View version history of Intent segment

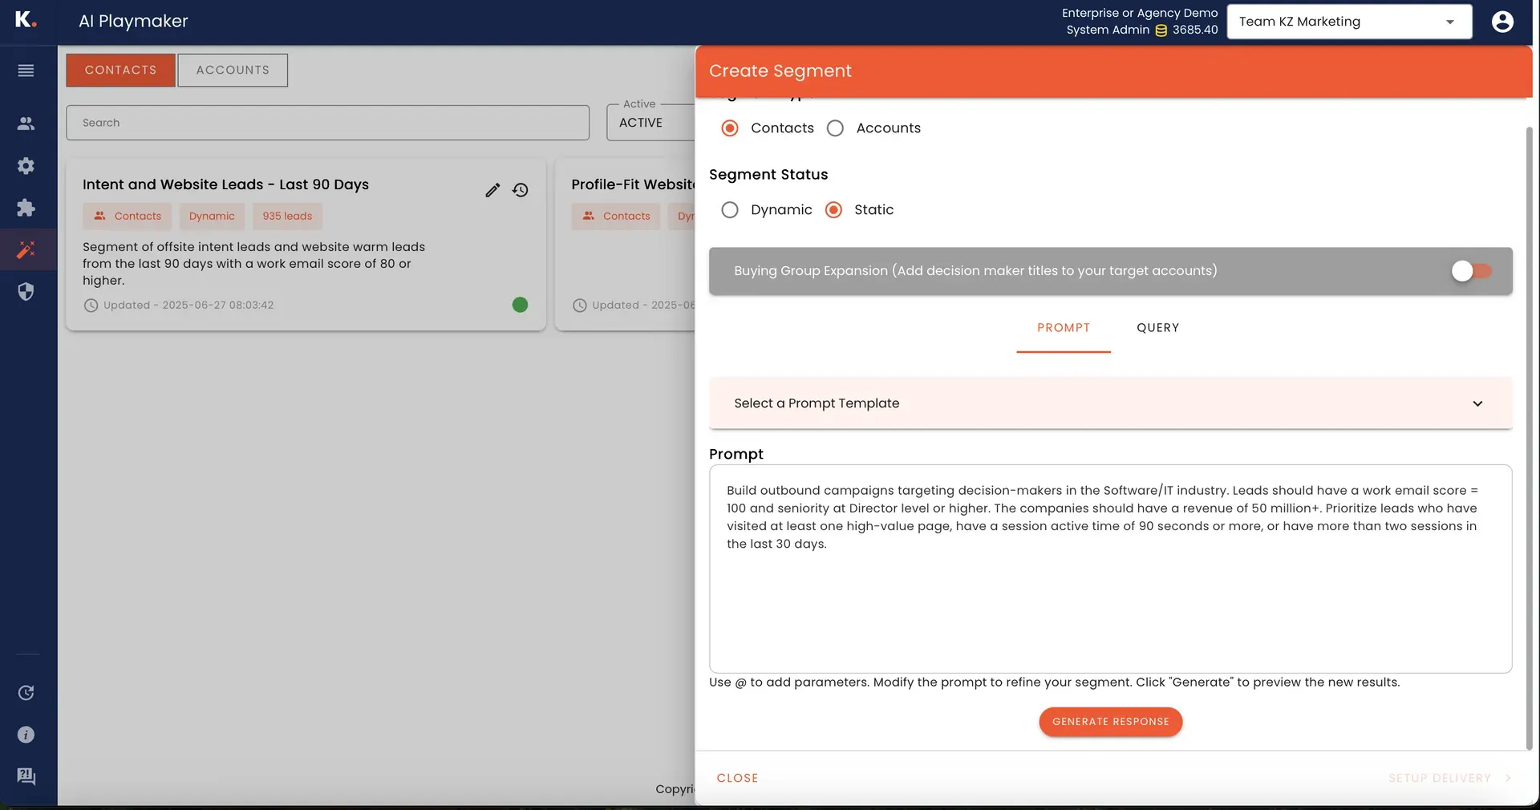[x=520, y=190]
